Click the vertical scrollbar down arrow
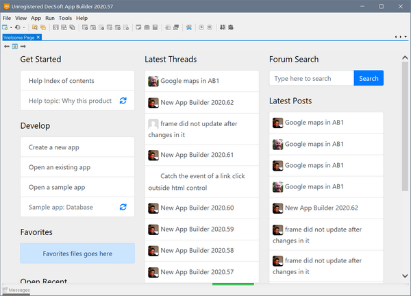This screenshot has width=411, height=296. click(405, 276)
